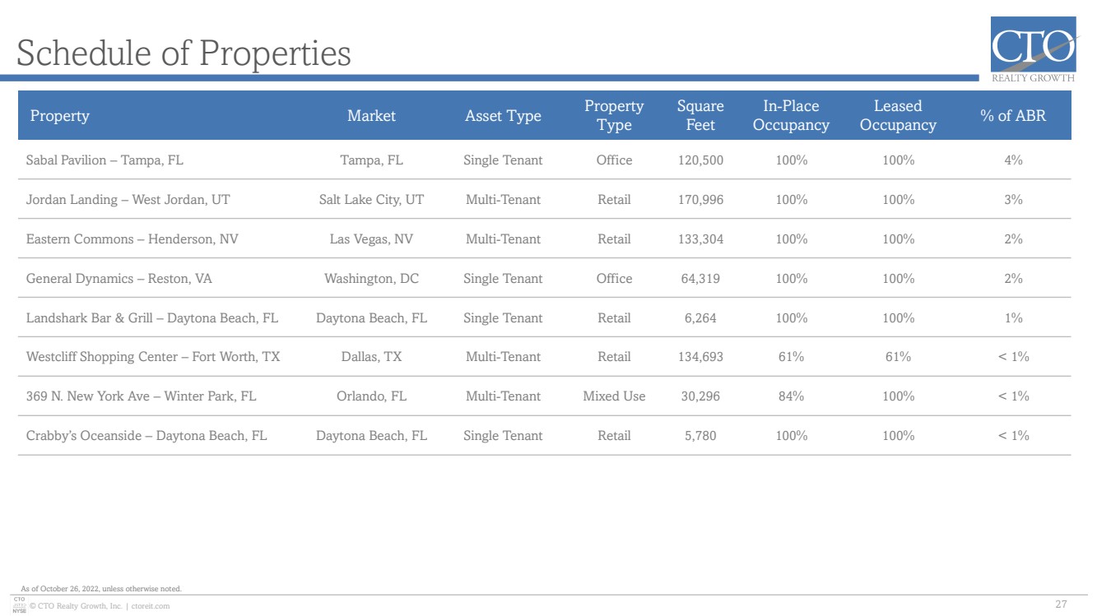1097x616 pixels.
Task: Click Office type for General Dynamics
Action: tap(614, 279)
